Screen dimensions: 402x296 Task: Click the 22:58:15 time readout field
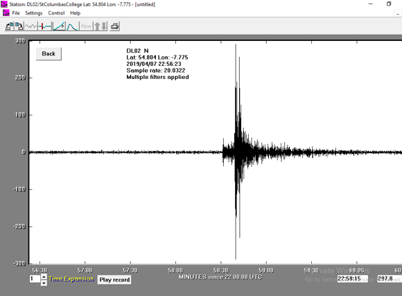coord(352,279)
